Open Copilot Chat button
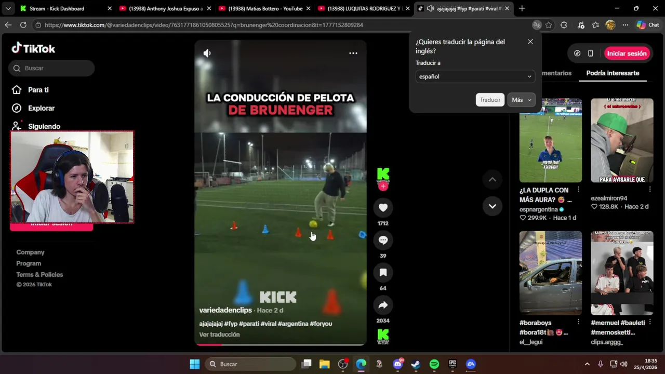665x374 pixels. (x=648, y=25)
